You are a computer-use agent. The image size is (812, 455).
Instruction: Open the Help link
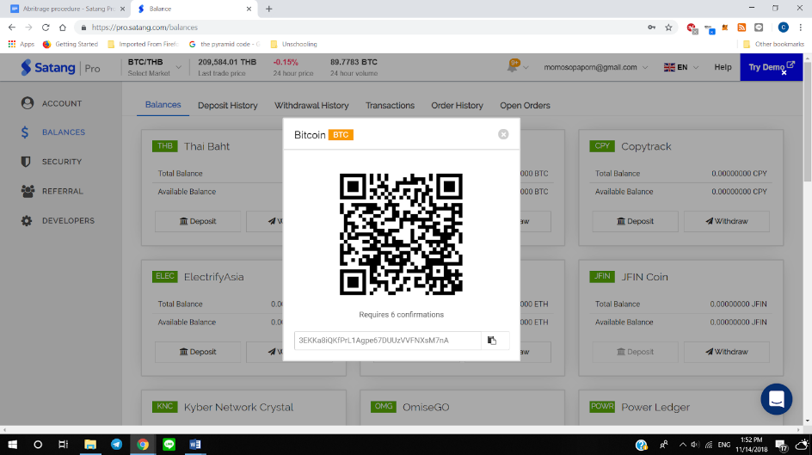tap(723, 67)
